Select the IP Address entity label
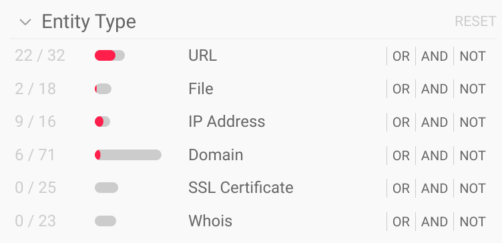 coord(227,121)
